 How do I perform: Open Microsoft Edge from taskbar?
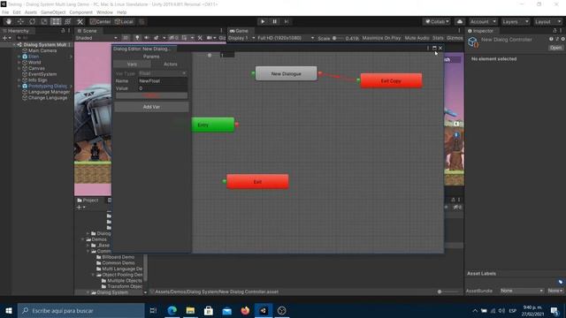coord(172,310)
